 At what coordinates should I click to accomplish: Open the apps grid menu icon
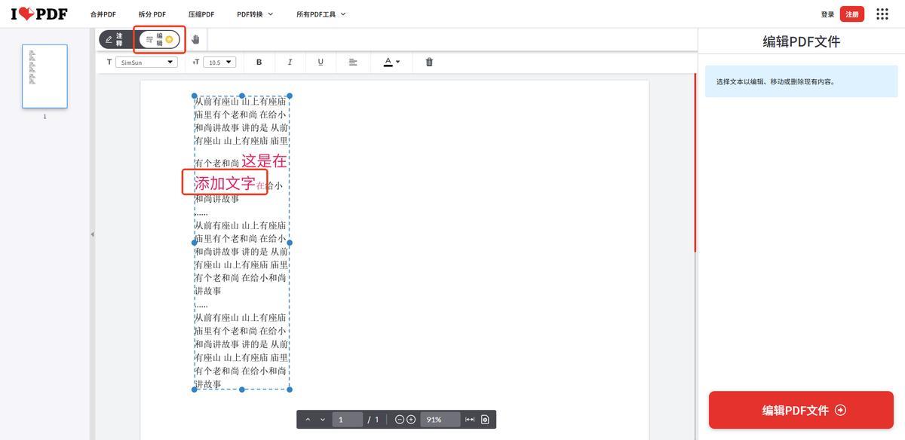tap(882, 14)
